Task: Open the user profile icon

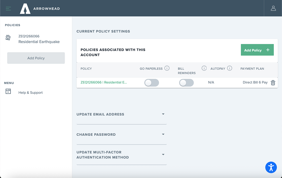Action: (273, 8)
